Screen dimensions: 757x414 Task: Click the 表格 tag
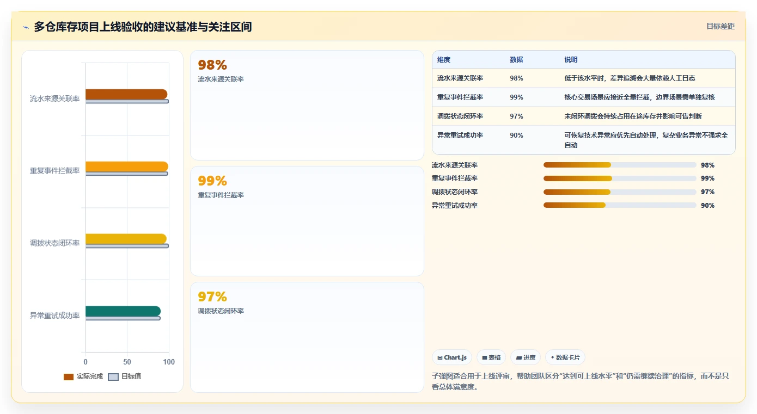[491, 357]
